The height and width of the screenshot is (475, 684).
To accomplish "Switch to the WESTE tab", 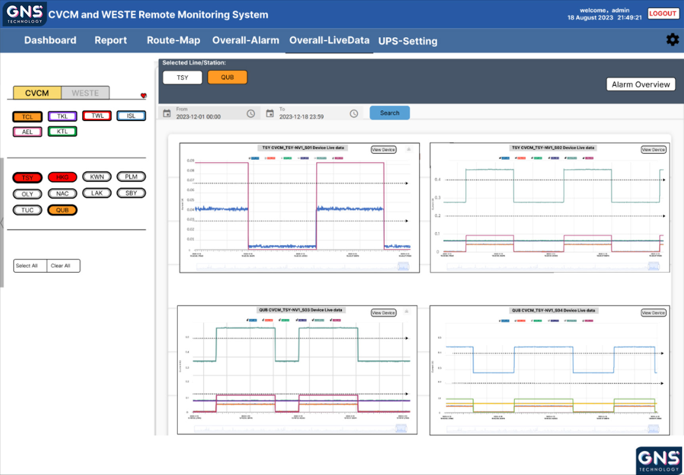I will (85, 93).
